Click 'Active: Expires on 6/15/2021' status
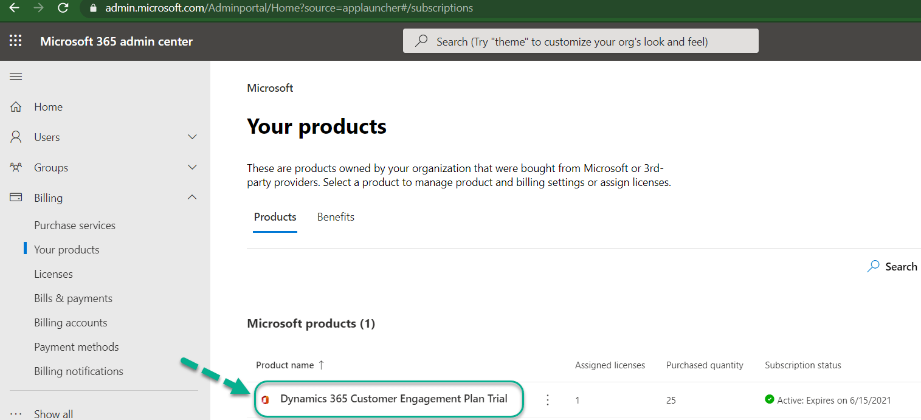Image resolution: width=921 pixels, height=420 pixels. [834, 400]
